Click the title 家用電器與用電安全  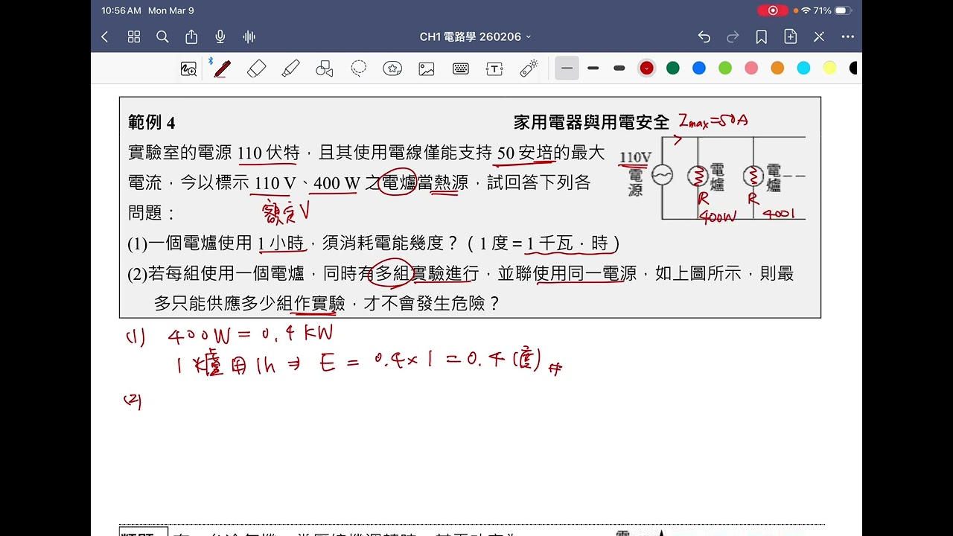click(x=591, y=122)
